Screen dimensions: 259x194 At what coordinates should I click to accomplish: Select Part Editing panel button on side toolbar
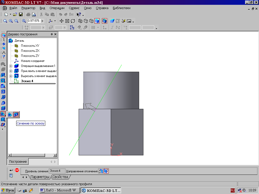click(4, 35)
